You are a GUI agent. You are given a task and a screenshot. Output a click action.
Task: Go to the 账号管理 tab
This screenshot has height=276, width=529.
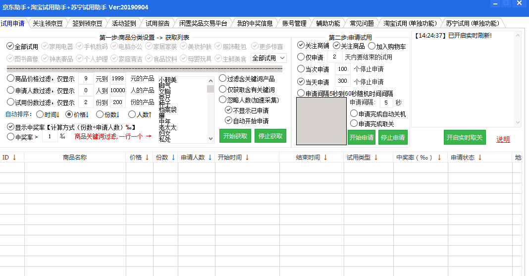point(294,23)
